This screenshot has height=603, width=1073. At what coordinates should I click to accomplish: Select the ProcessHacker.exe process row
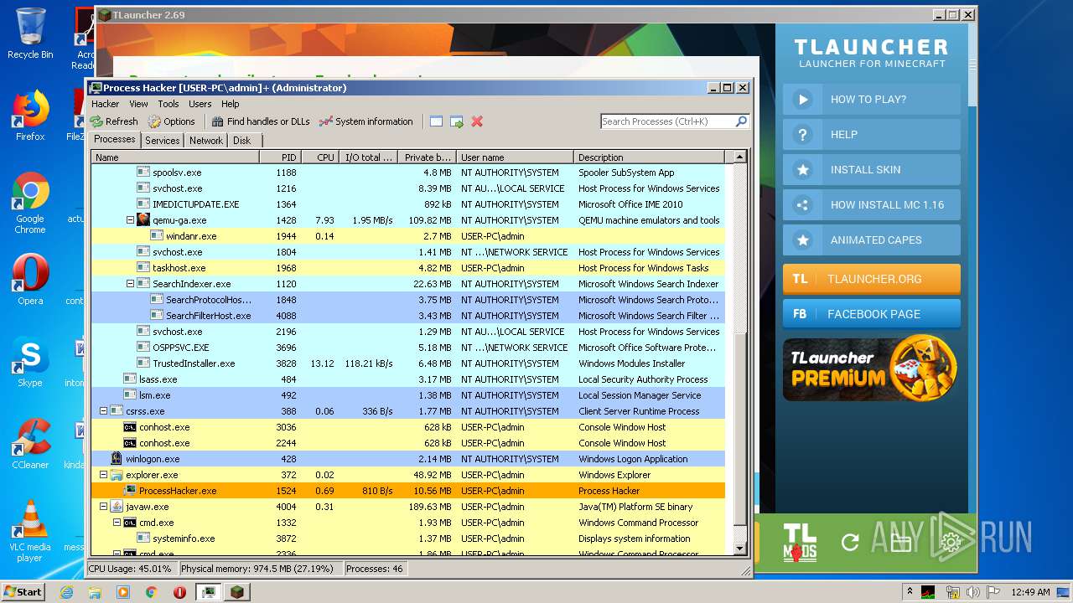pos(408,491)
